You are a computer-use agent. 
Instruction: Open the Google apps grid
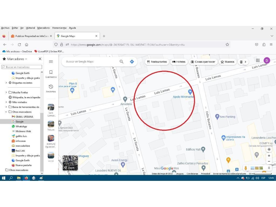pyautogui.click(x=258, y=61)
